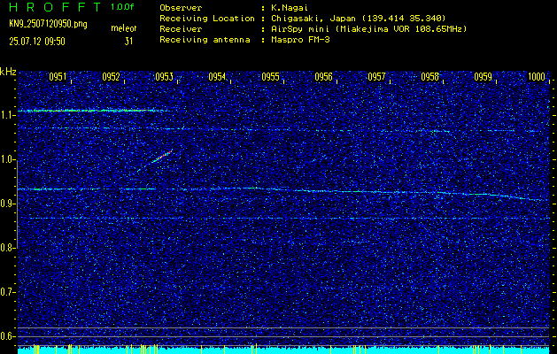Click the 0.7 frequency axis label
This screenshot has height=354, width=557.
pyautogui.click(x=7, y=292)
